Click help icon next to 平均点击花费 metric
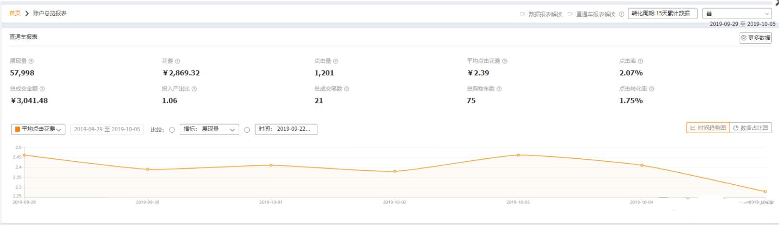Image resolution: width=779 pixels, height=226 pixels. 505,61
